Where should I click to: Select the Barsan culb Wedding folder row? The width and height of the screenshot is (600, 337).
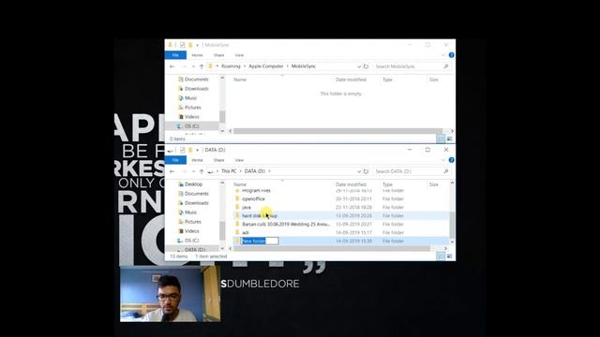pyautogui.click(x=340, y=224)
